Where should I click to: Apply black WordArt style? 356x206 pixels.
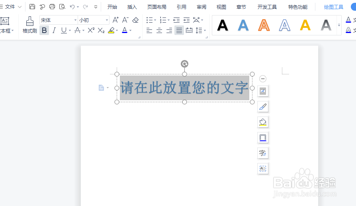pos(223,25)
